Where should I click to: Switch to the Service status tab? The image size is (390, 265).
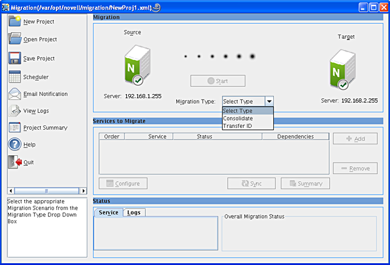[x=109, y=213]
